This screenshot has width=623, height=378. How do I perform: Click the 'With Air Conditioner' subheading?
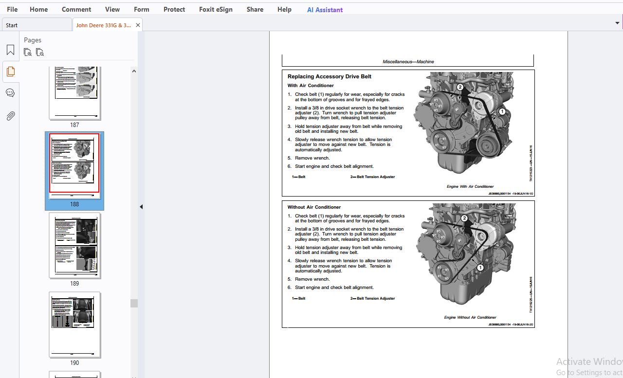[311, 86]
